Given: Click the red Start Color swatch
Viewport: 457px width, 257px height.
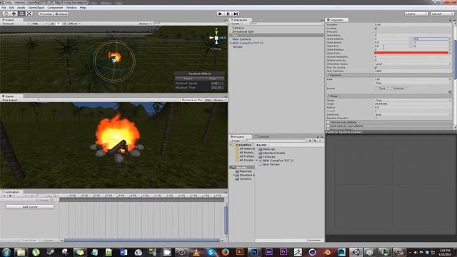Looking at the screenshot, I should coord(411,53).
